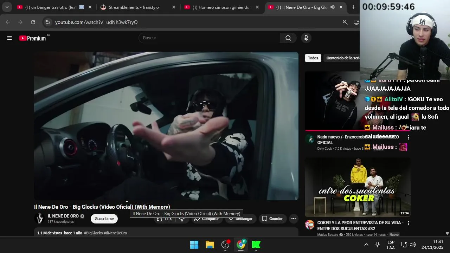Open tab search dropdown arrow in Chrome

click(x=7, y=7)
